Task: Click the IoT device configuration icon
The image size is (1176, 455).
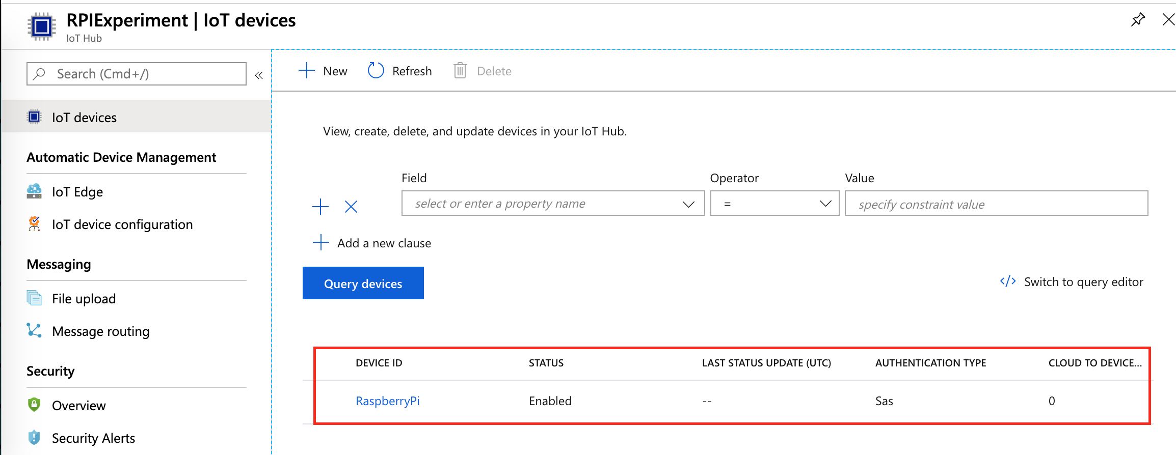Action: tap(34, 224)
